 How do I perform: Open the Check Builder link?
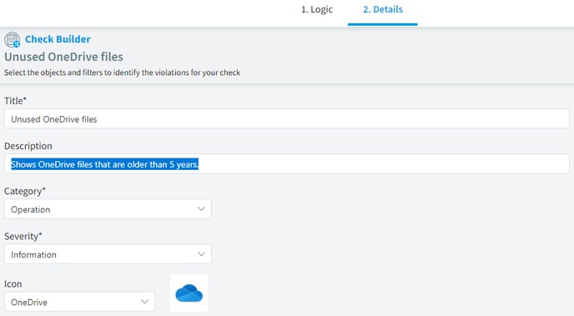coord(58,39)
